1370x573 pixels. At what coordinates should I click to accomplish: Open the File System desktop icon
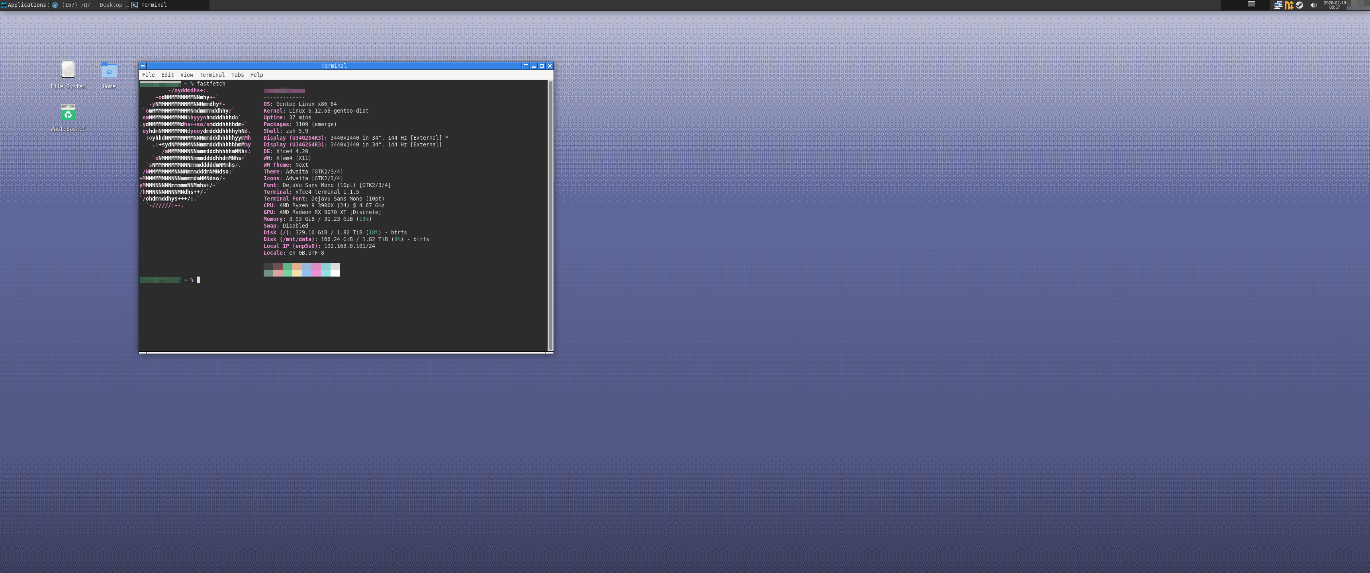68,70
